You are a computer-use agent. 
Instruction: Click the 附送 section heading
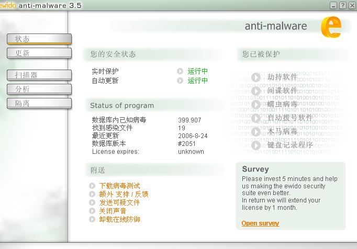tap(98, 170)
